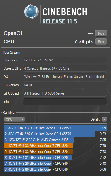Select ranking entry scoring 7.78

tap(55, 152)
